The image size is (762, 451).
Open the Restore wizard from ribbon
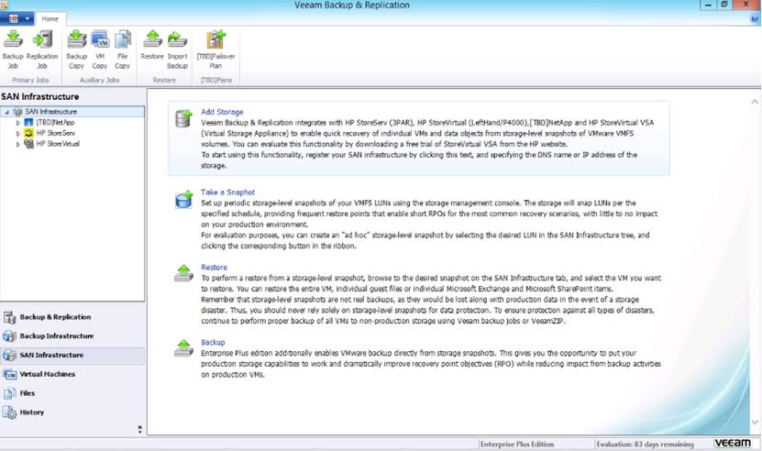coord(152,45)
